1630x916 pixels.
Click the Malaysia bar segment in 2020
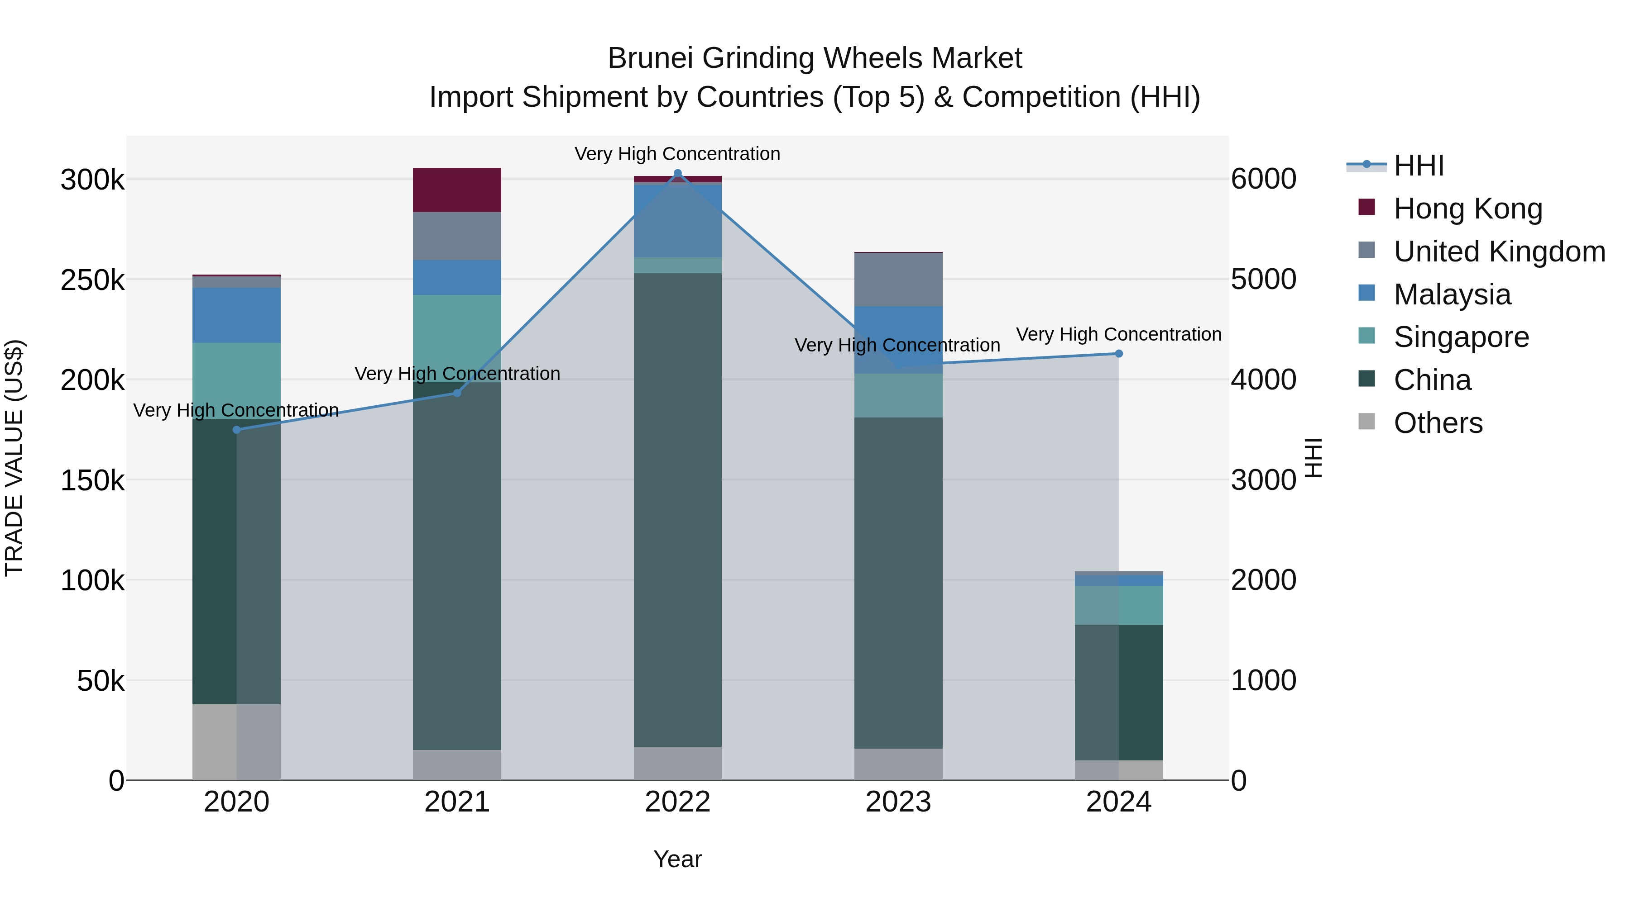236,315
